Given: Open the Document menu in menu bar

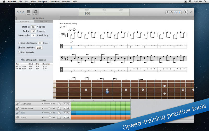Looking at the screenshot, I should coord(54,2).
